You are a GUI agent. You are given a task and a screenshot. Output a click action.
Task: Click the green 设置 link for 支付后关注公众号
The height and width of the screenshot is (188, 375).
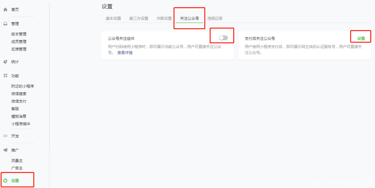click(361, 39)
